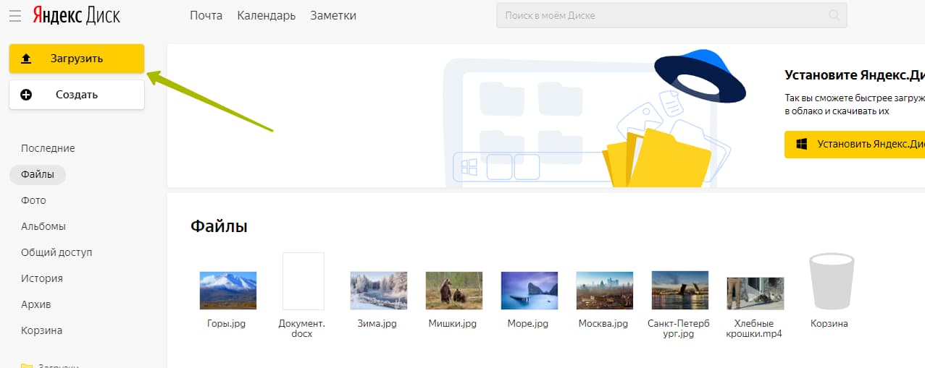Open the Корзина trash bin icon
The height and width of the screenshot is (368, 925).
[829, 282]
